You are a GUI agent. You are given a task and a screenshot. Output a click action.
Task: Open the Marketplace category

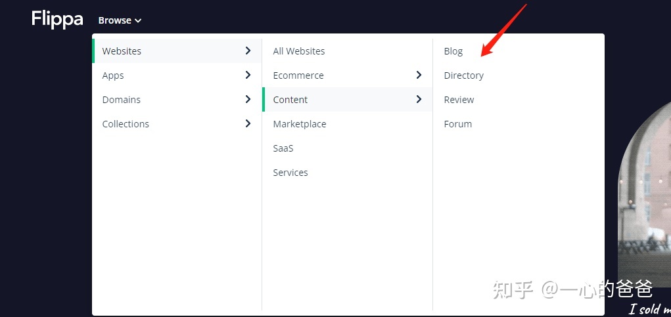[300, 124]
